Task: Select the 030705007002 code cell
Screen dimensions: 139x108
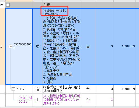Action: tap(19, 46)
